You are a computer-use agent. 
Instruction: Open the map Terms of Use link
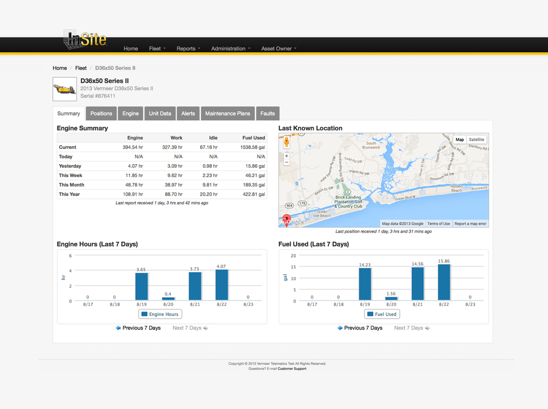[x=439, y=223]
